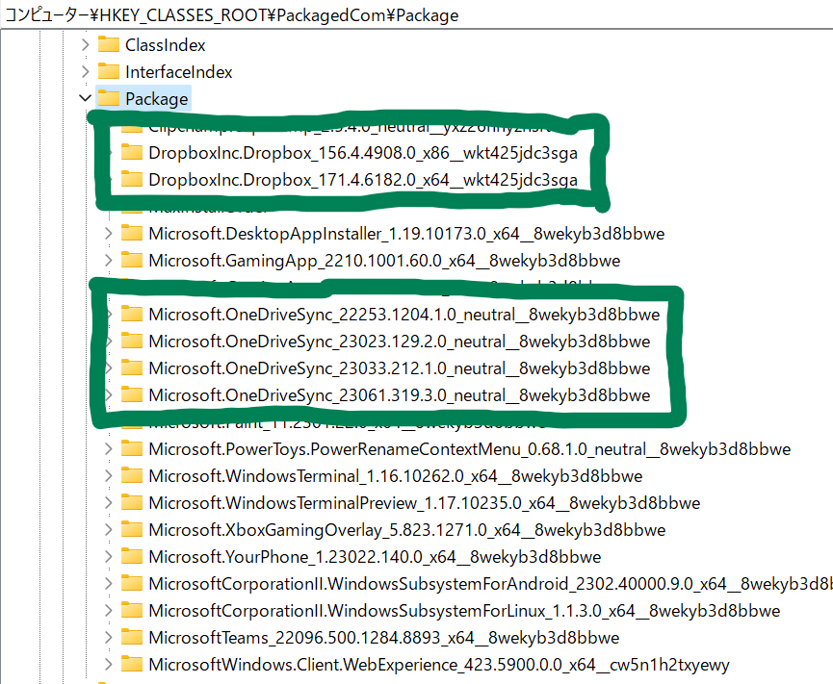Select WindowsSubsystemForAndroid_2302.40000.9.0 key

click(491, 584)
